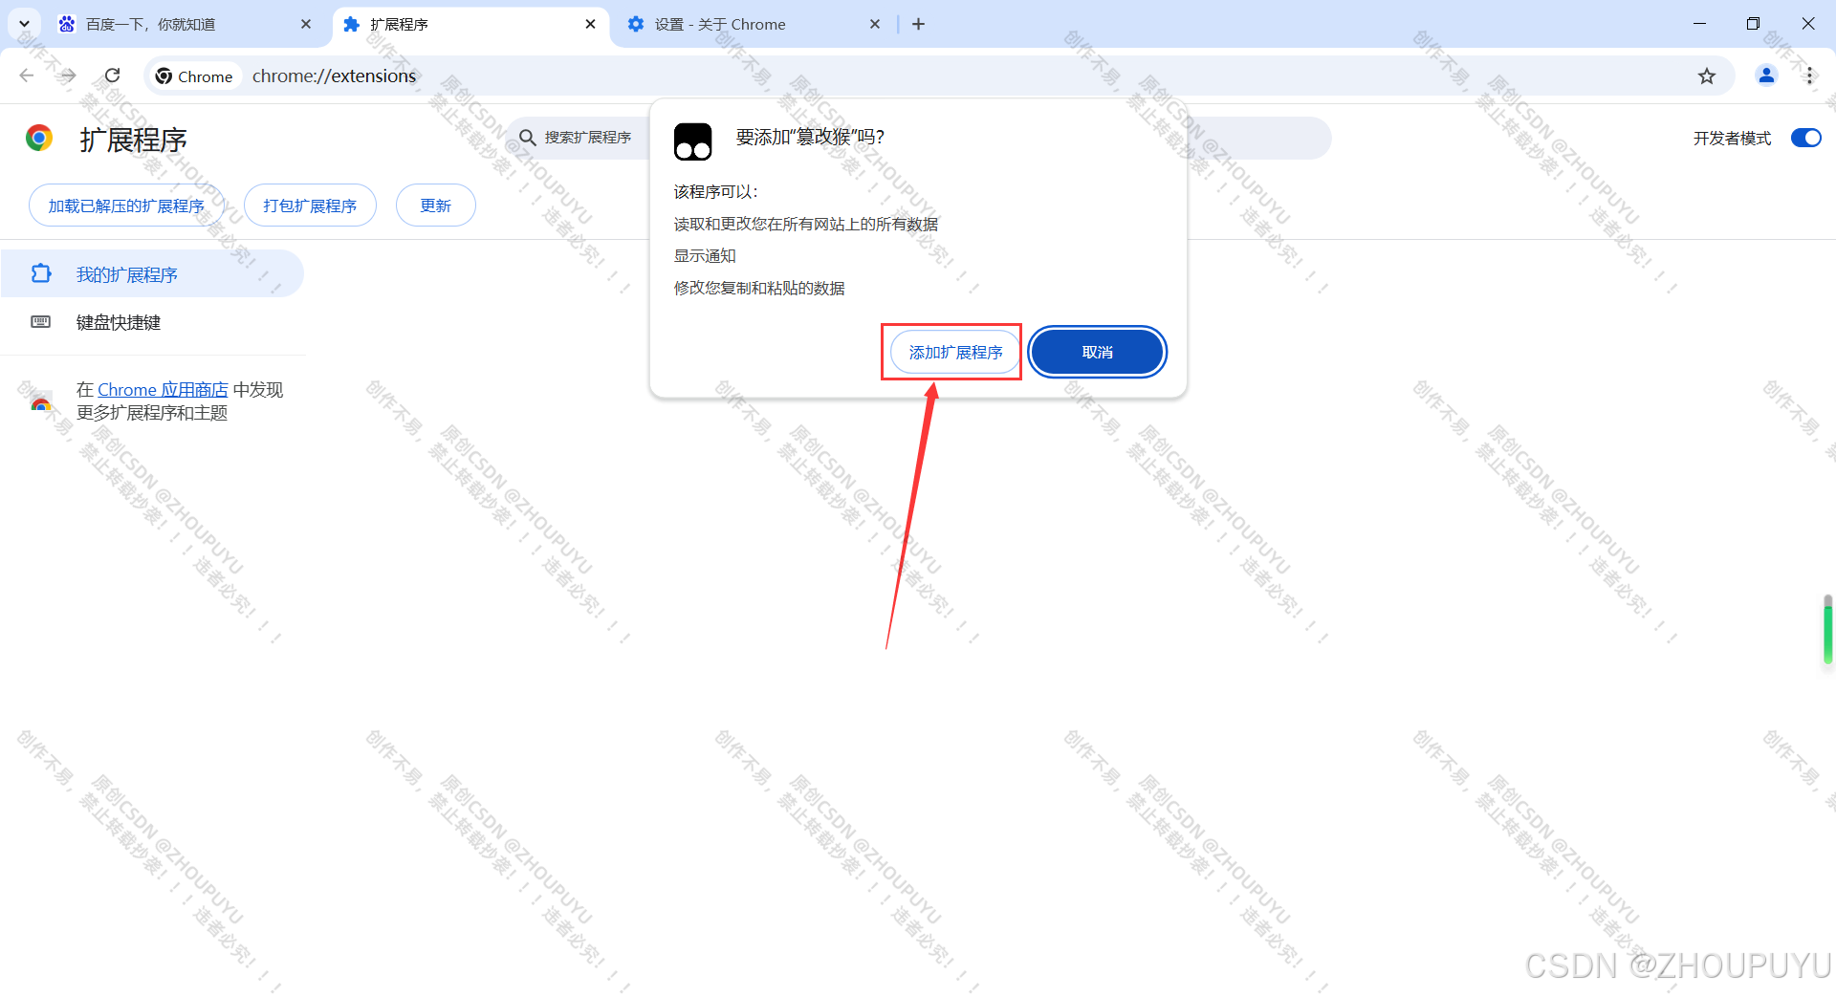Minimize the Chrome window

1699,24
